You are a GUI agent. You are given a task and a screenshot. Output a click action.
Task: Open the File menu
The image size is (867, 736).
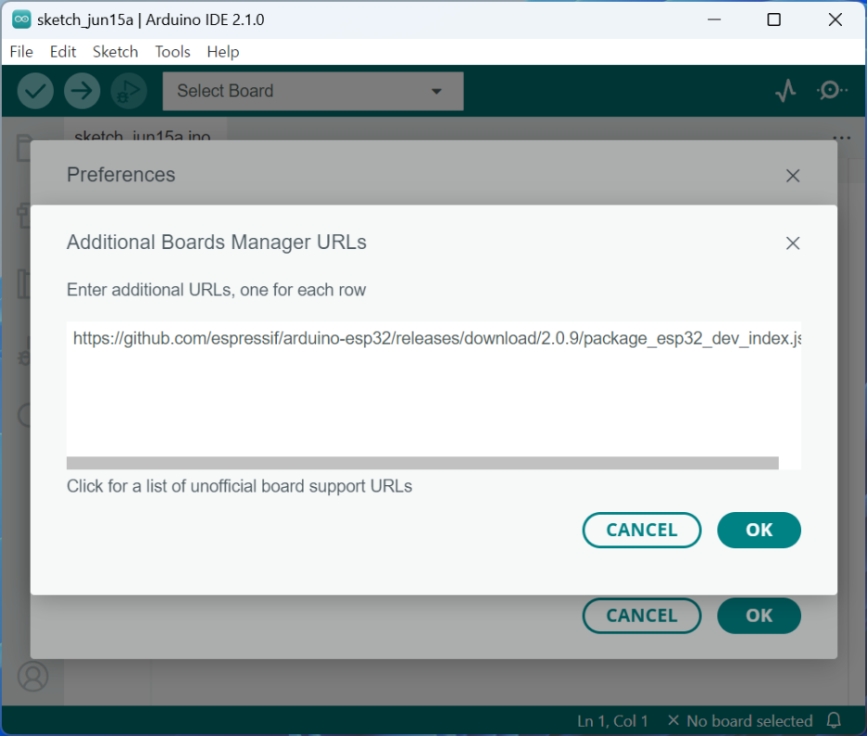(x=21, y=52)
